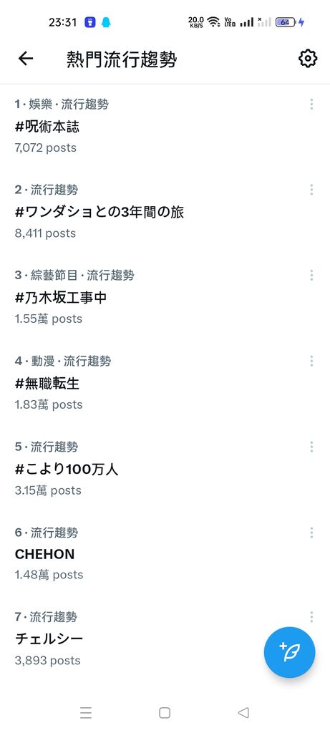Open the CHEHON trending topic
This screenshot has width=330, height=733.
[165, 554]
